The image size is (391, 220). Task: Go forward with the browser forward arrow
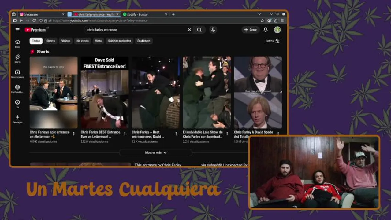pyautogui.click(x=28, y=20)
